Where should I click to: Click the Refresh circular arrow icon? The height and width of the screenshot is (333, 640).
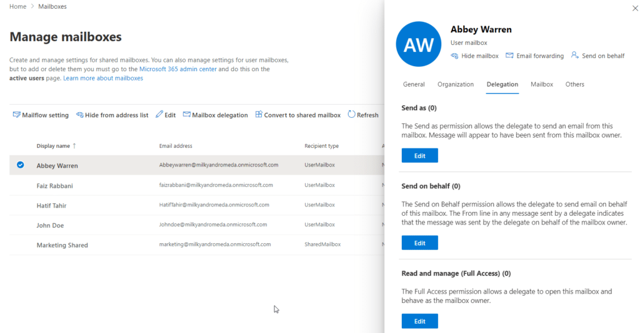(351, 114)
